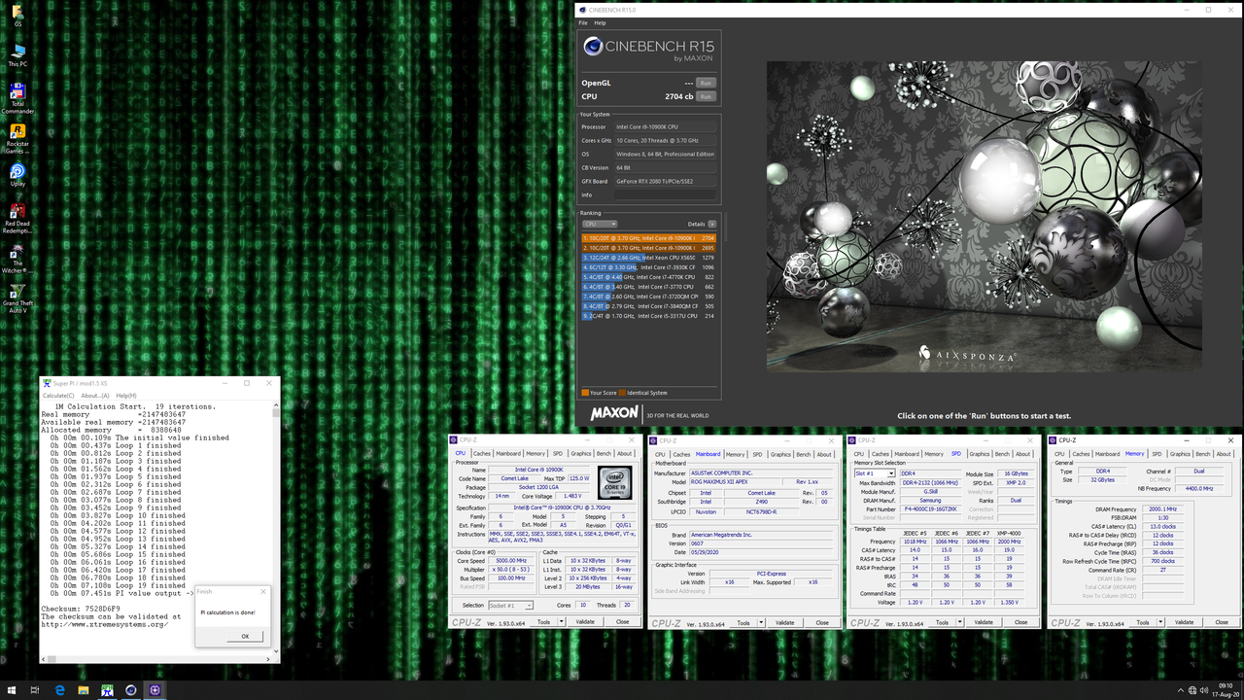Screen dimensions: 1244x700
Task: Open Help(H) menu in Super PI
Action: tap(126, 396)
